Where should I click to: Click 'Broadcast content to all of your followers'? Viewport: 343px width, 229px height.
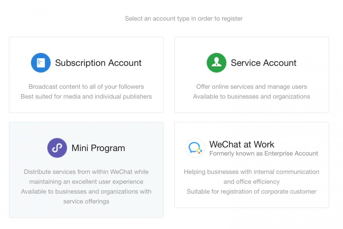86,87
